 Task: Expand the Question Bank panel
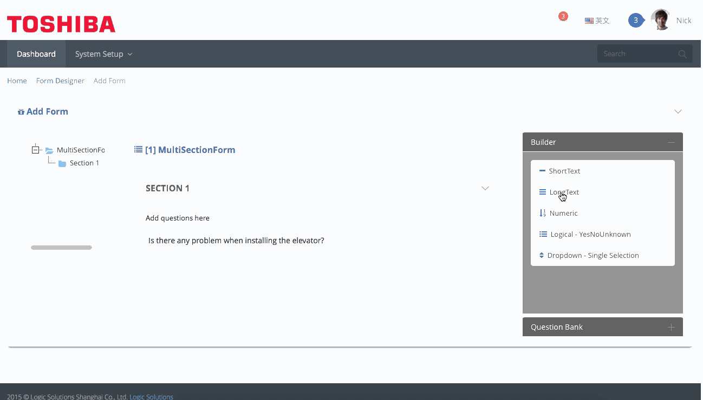(x=672, y=327)
